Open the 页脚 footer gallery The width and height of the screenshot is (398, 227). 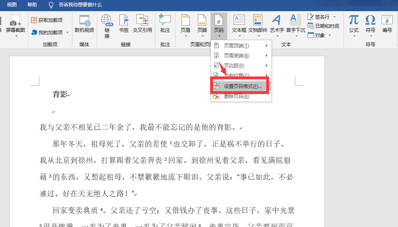point(202,25)
